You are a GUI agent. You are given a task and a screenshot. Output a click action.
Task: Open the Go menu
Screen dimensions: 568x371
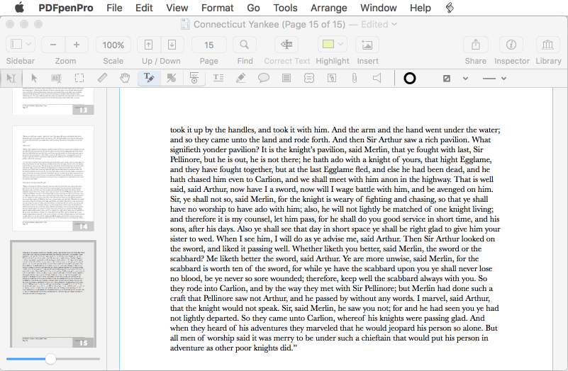[253, 8]
